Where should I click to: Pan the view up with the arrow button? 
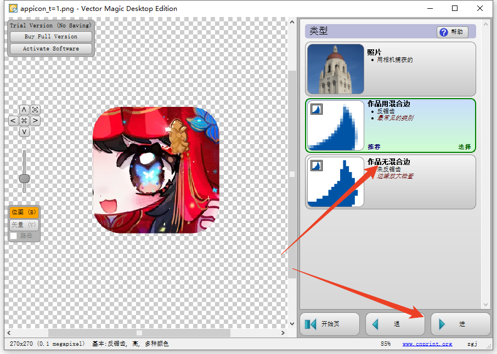coord(24,110)
